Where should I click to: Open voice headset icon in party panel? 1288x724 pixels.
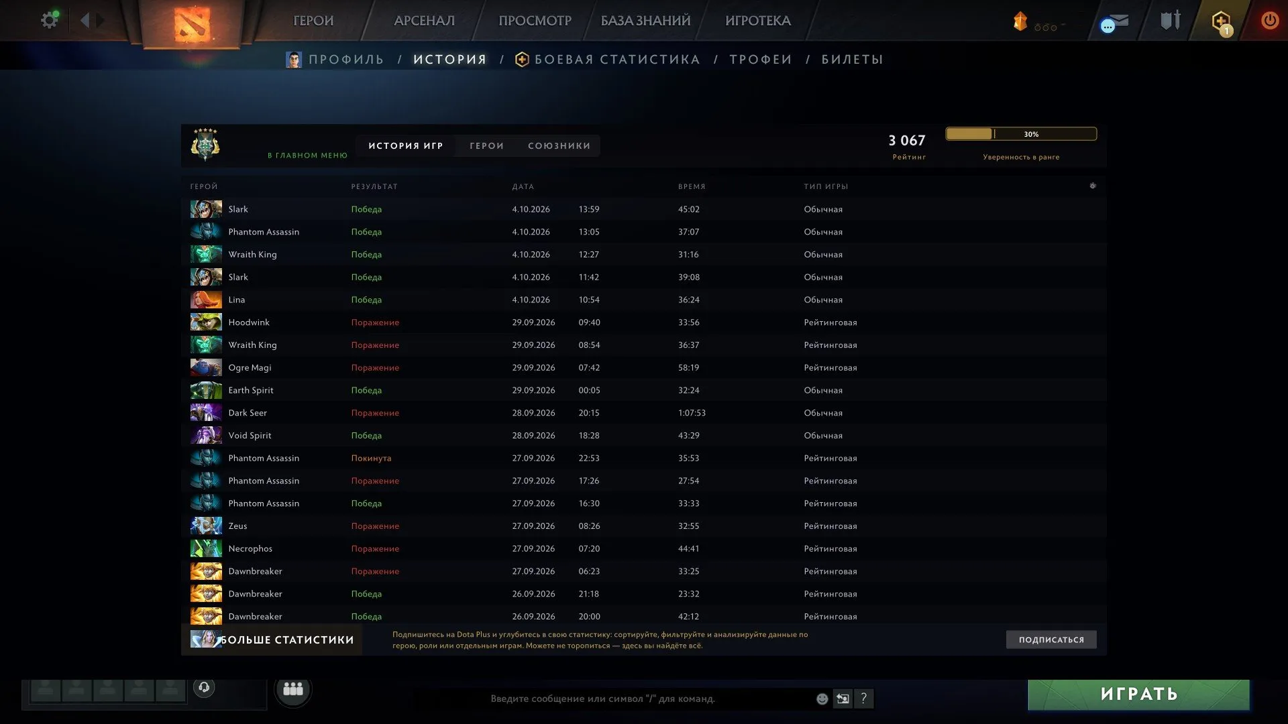[x=204, y=687]
